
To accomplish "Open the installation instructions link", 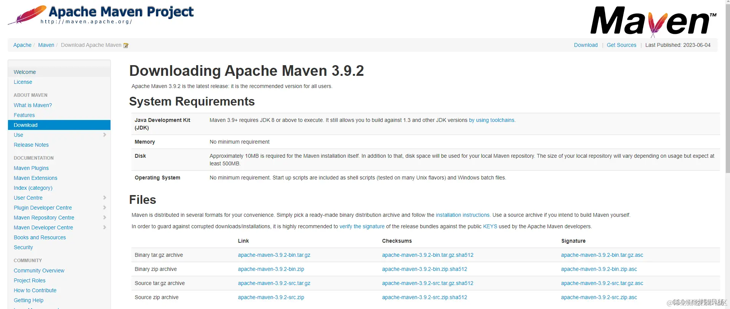I will [x=463, y=215].
